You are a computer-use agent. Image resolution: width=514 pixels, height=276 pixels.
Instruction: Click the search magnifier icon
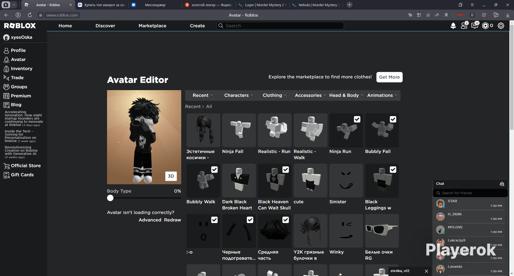(x=221, y=26)
